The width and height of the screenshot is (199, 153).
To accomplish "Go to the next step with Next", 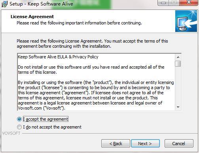I will pos(145,144).
